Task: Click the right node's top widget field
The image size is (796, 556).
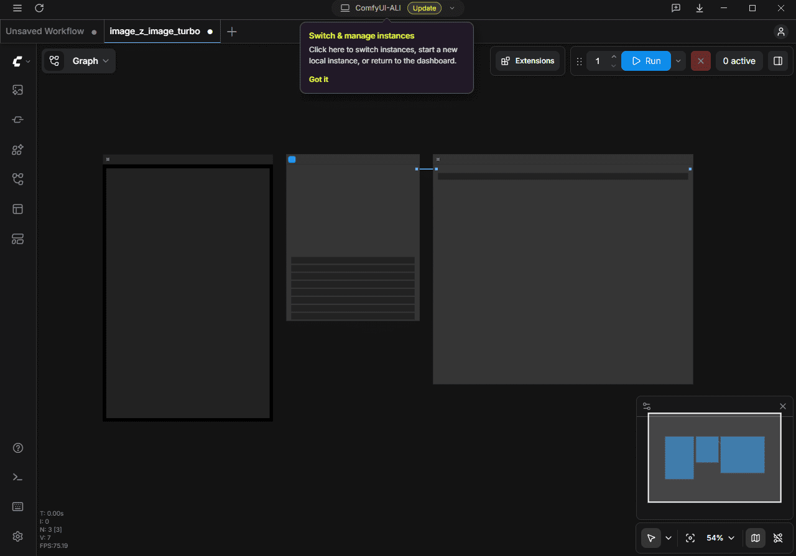Action: [563, 176]
